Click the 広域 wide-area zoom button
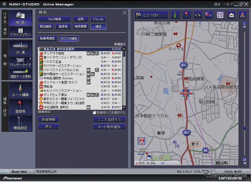This screenshot has height=182, width=251. [x=244, y=26]
